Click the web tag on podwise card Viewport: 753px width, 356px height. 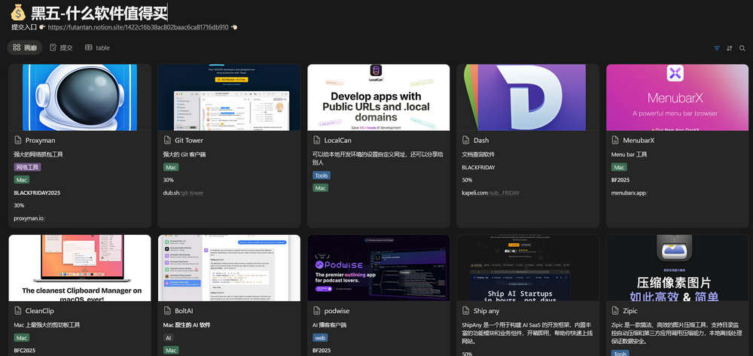pyautogui.click(x=320, y=338)
